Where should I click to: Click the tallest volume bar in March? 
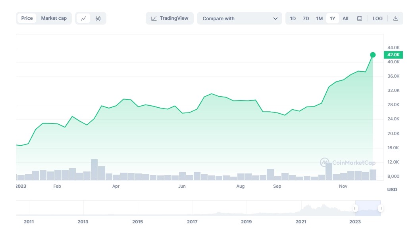click(x=94, y=169)
